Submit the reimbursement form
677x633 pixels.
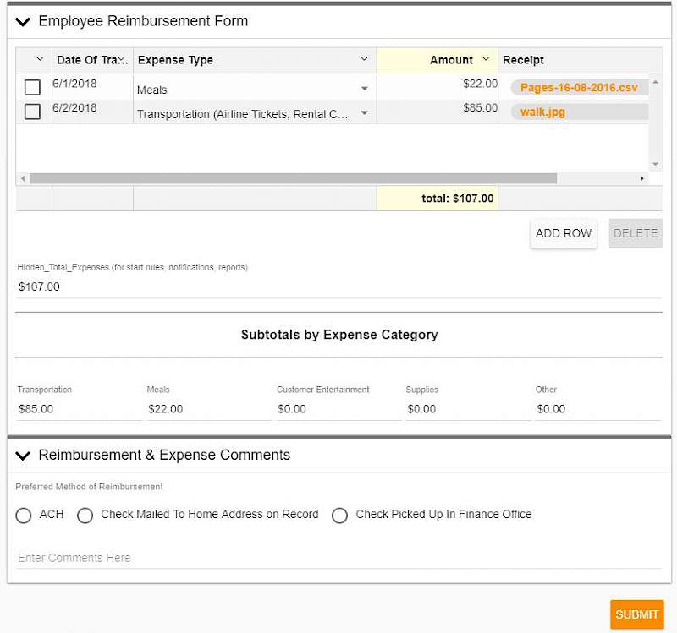tap(637, 614)
